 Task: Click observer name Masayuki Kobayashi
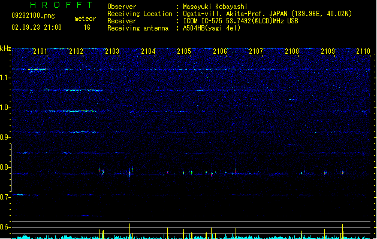coord(215,7)
